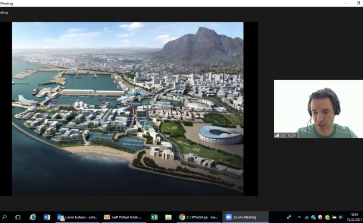Image resolution: width=363 pixels, height=223 pixels.
Task: Minimize the Zoom Meeting window
Action: [345, 3]
